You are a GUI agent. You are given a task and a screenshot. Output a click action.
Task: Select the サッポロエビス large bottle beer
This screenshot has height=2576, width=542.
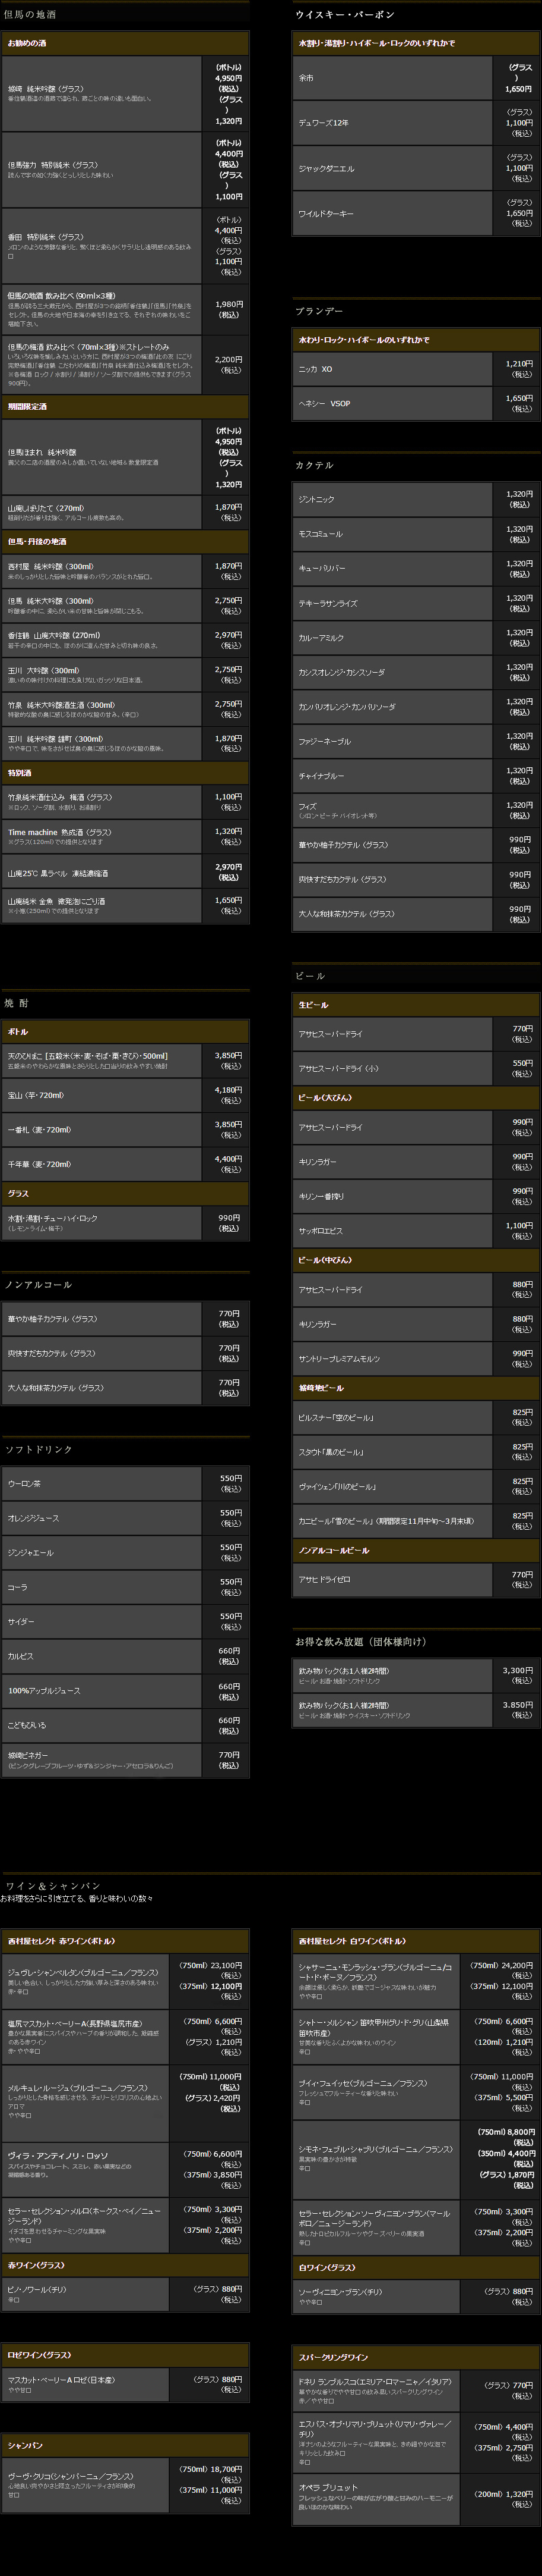[x=416, y=1231]
